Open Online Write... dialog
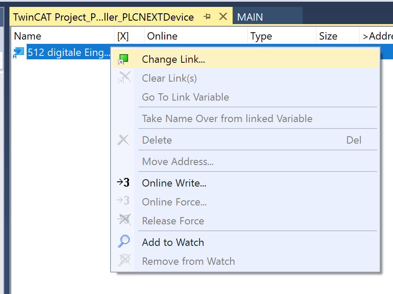The height and width of the screenshot is (294, 393). (245, 183)
